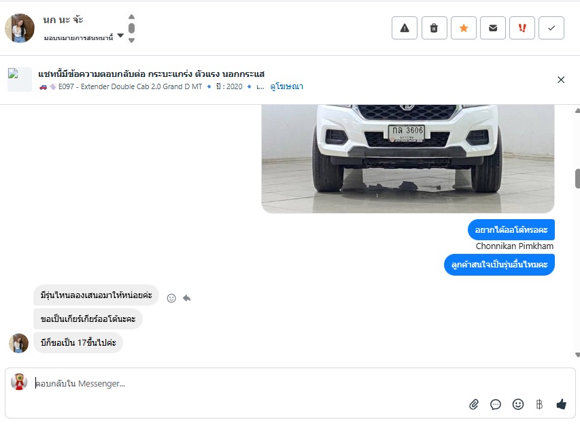The width and height of the screenshot is (580, 424).
Task: Click customer name นก นะ จ๊ะ
Action: pos(63,20)
